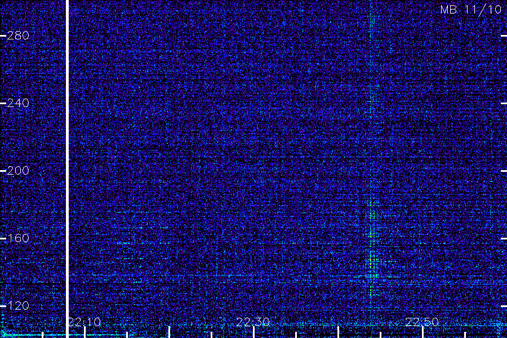The image size is (507, 338).
Task: Click the 240 frequency axis label
Action: point(18,103)
